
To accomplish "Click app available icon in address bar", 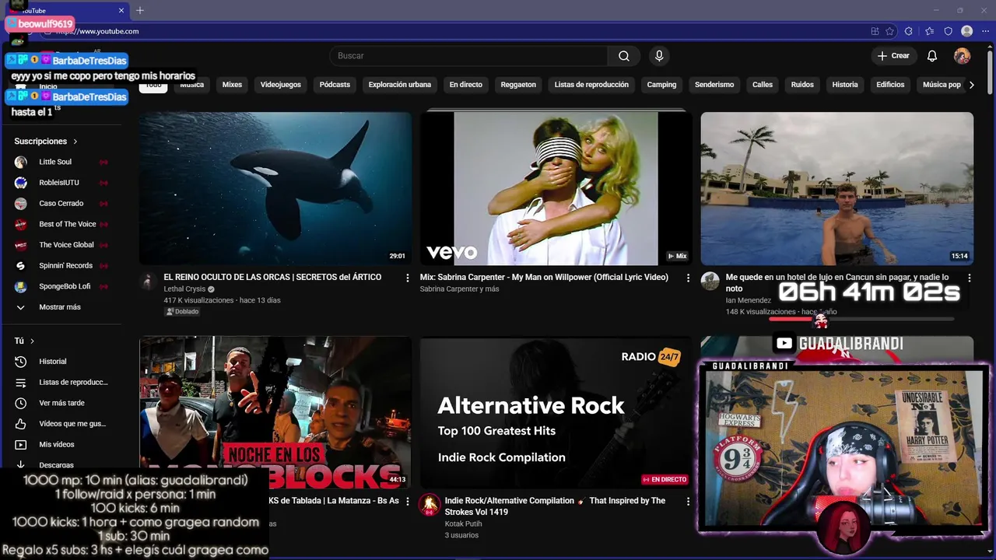I will click(875, 31).
